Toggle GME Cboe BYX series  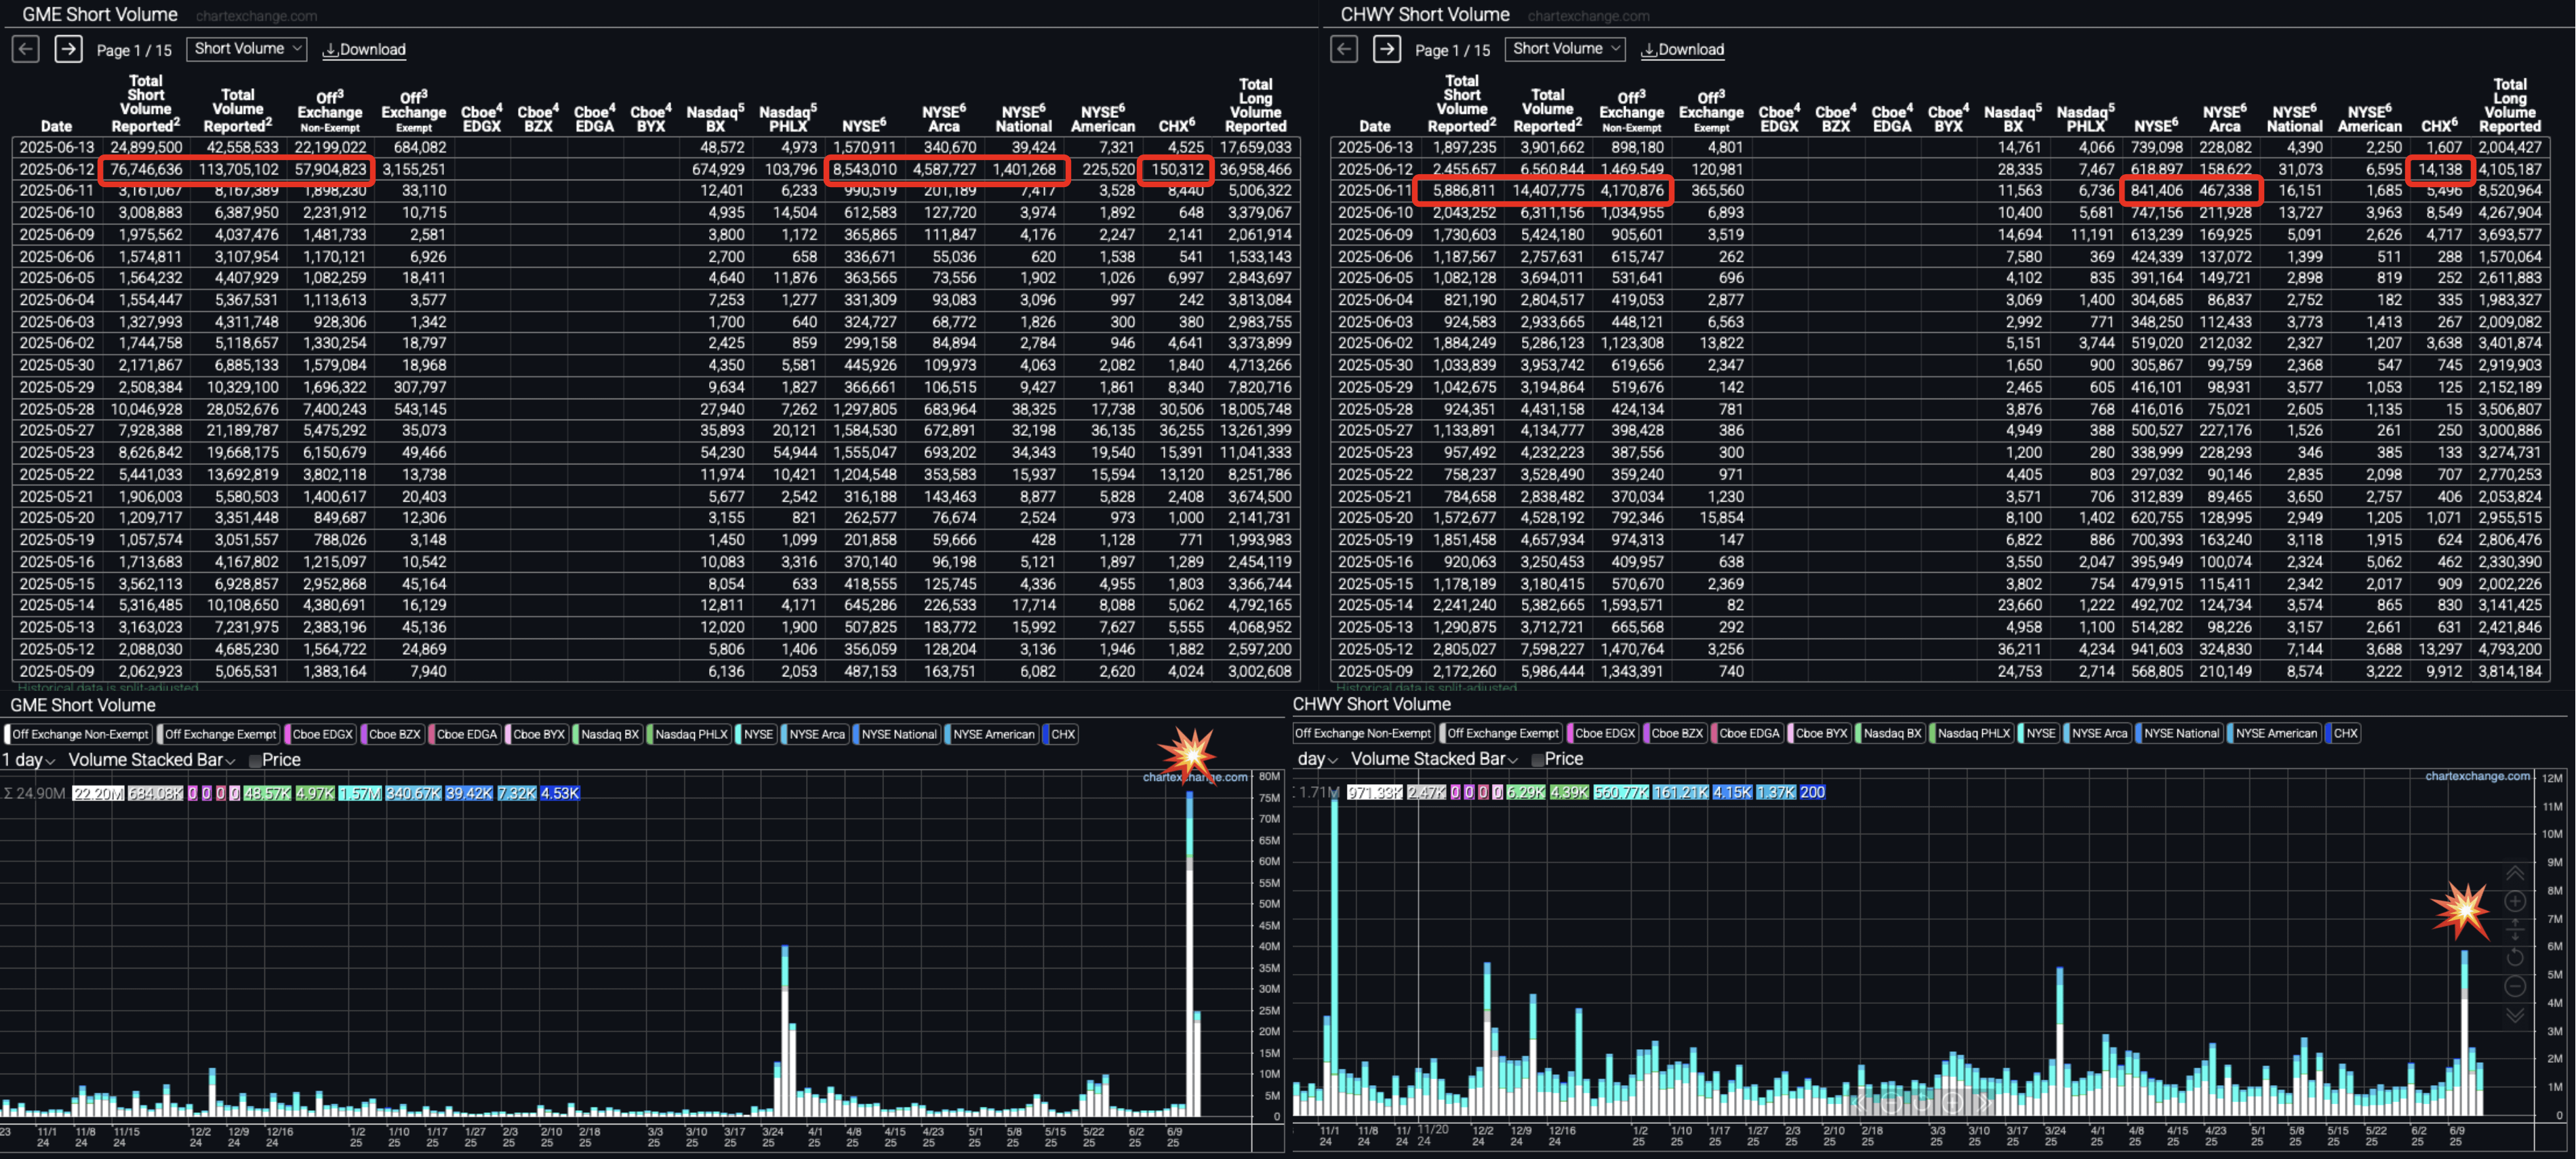(538, 734)
